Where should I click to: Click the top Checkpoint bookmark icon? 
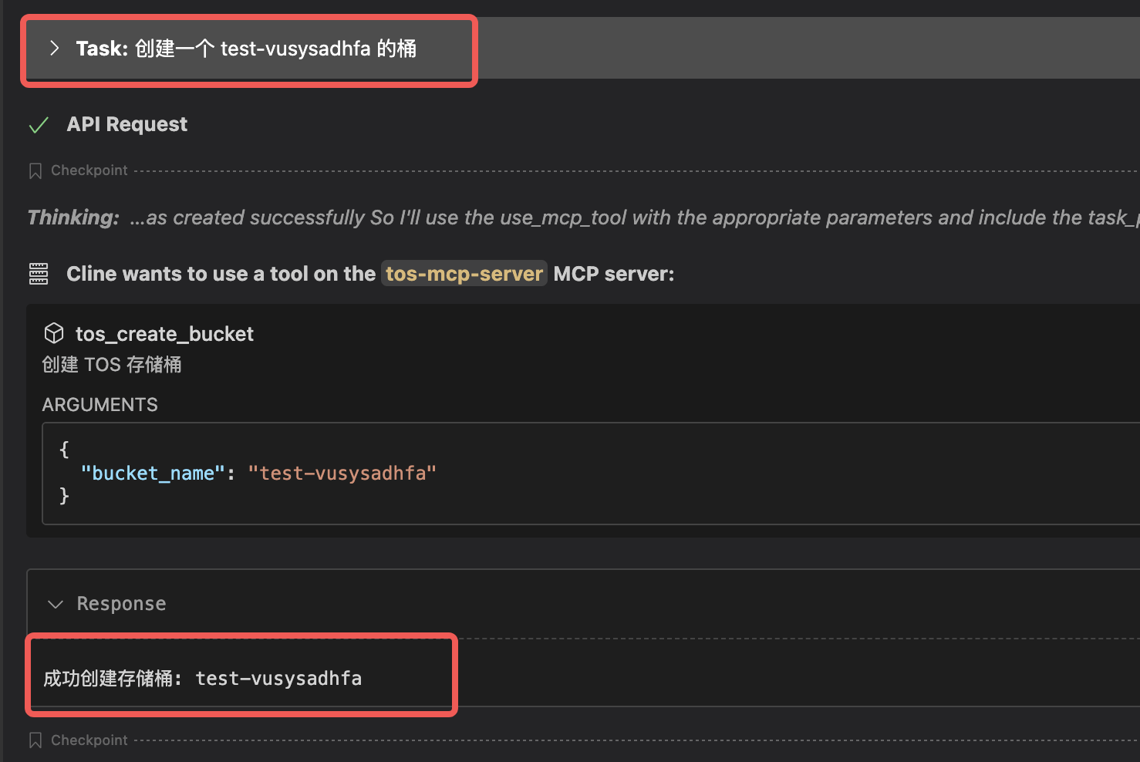pyautogui.click(x=35, y=170)
